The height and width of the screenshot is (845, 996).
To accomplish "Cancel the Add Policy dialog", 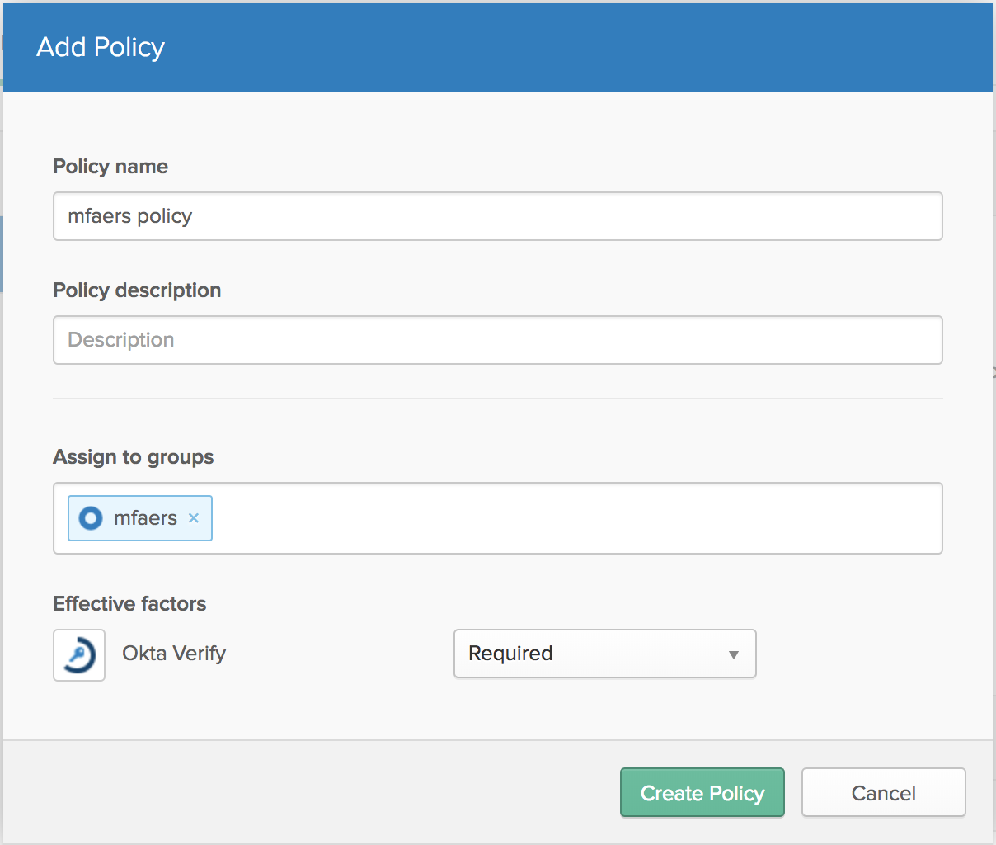I will tap(883, 793).
